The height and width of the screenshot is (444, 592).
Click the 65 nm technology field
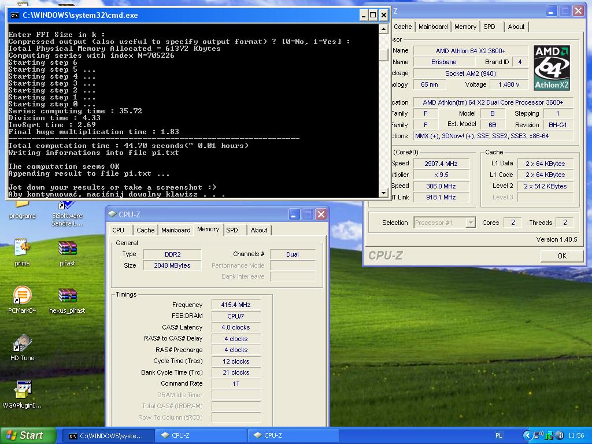430,84
